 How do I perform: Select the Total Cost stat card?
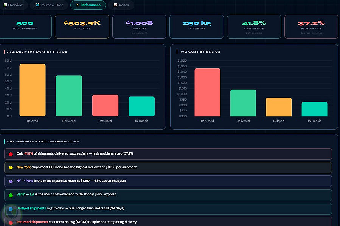coord(82,27)
